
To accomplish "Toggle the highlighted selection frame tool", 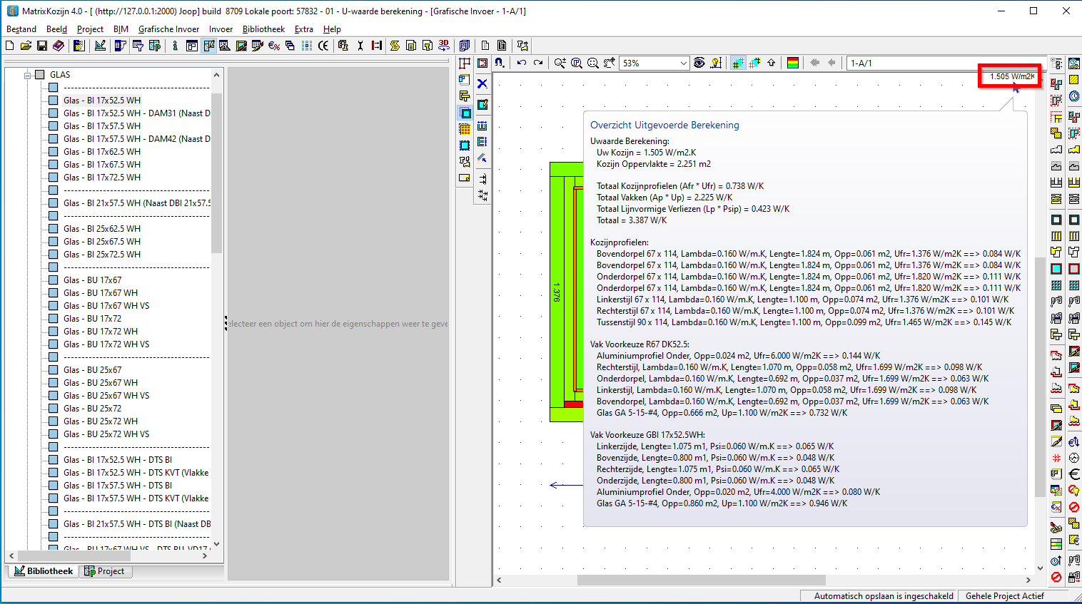I will 465,113.
